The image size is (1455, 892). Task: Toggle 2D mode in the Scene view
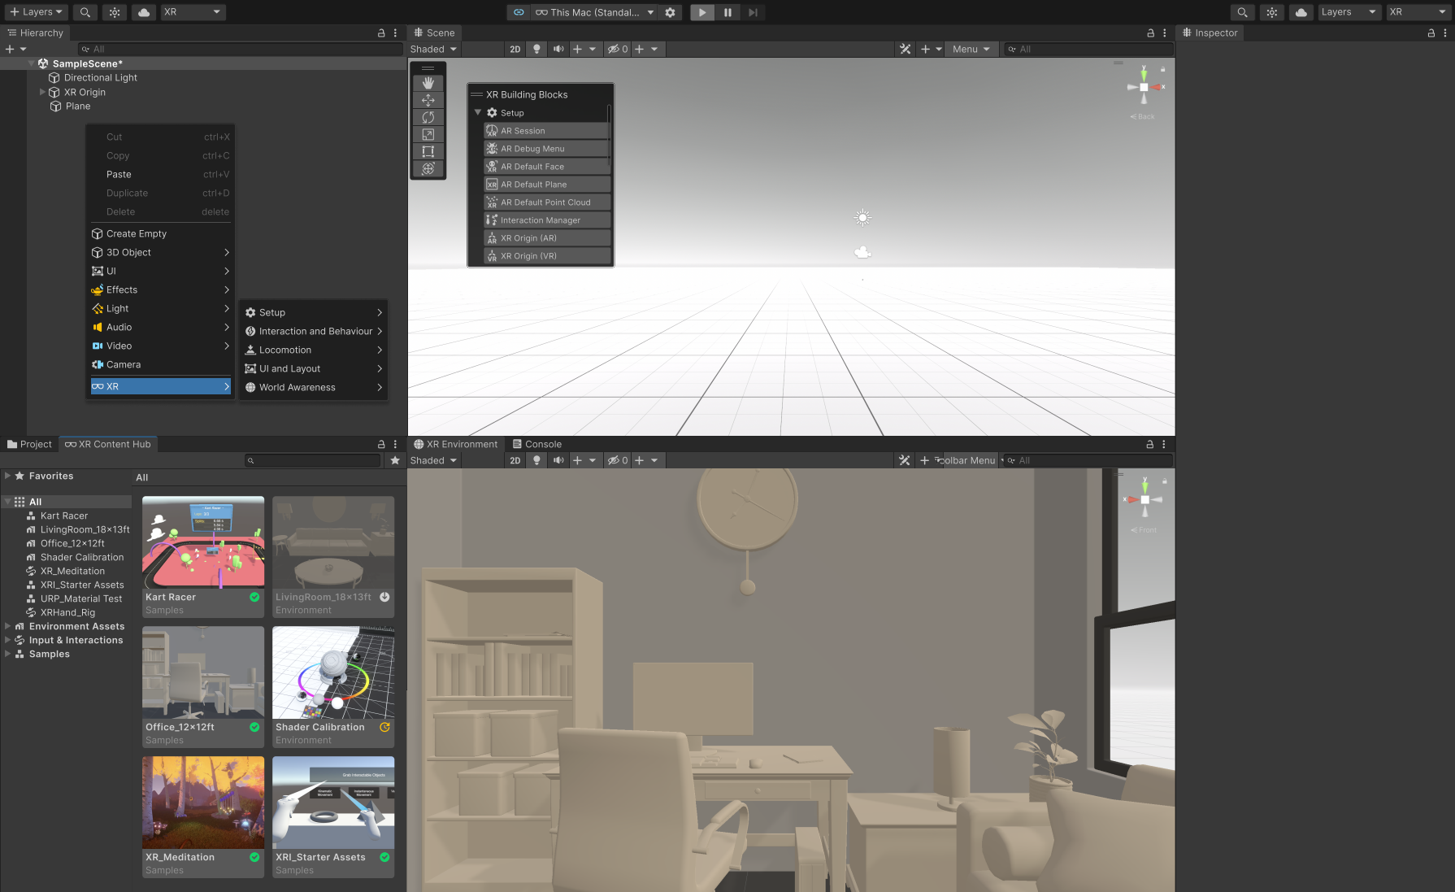(515, 49)
